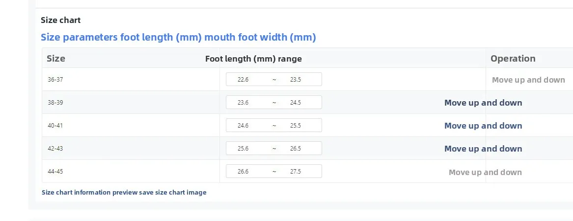Screen dimensions: 573x221
Task: Select the 23.6 value in the 38-39 row
Action: 243,103
